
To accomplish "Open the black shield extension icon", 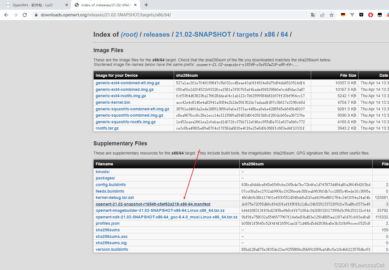I will pyautogui.click(x=361, y=15).
